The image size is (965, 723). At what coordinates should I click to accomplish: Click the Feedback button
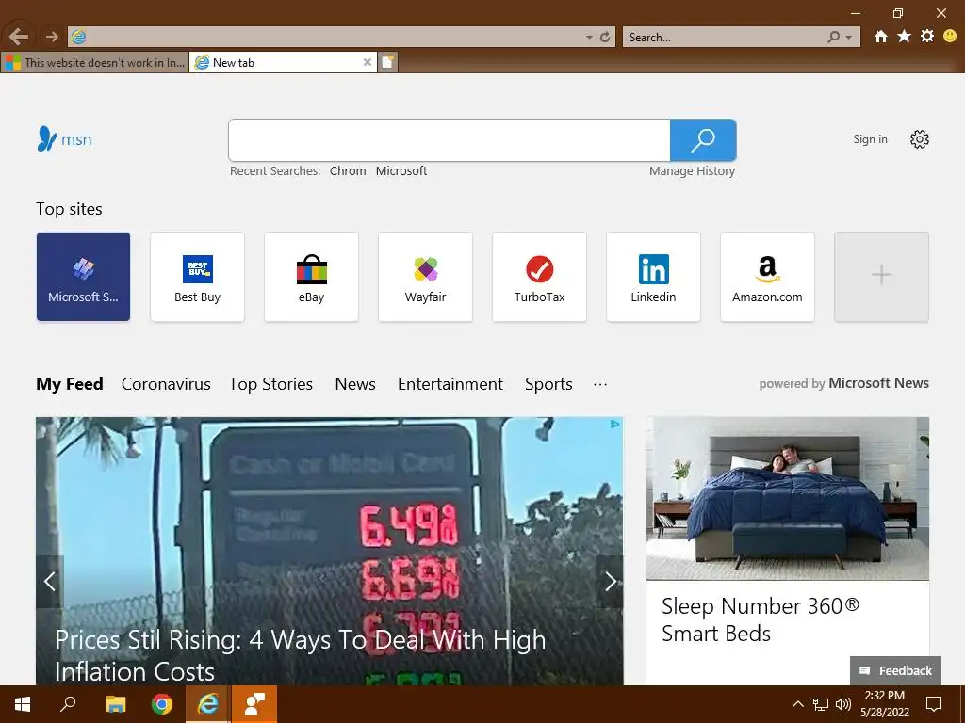[895, 670]
